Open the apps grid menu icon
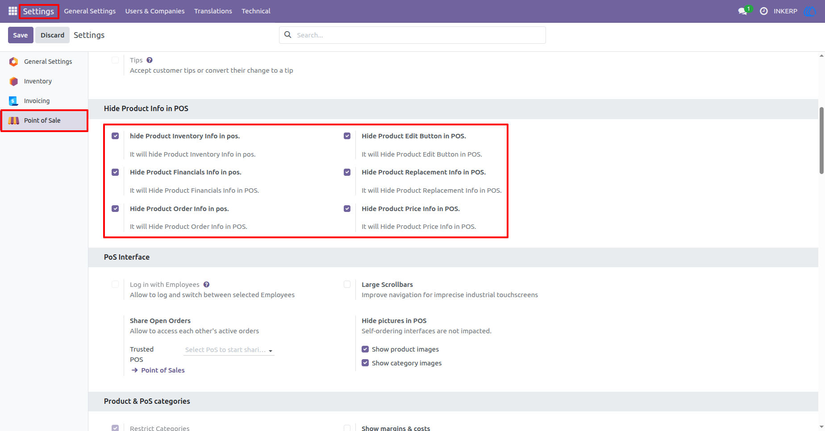The image size is (825, 431). (x=12, y=11)
